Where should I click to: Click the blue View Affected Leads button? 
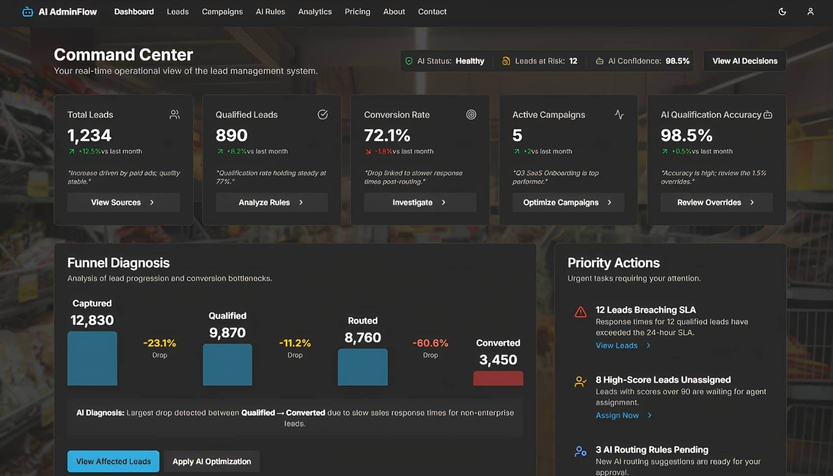click(x=113, y=461)
